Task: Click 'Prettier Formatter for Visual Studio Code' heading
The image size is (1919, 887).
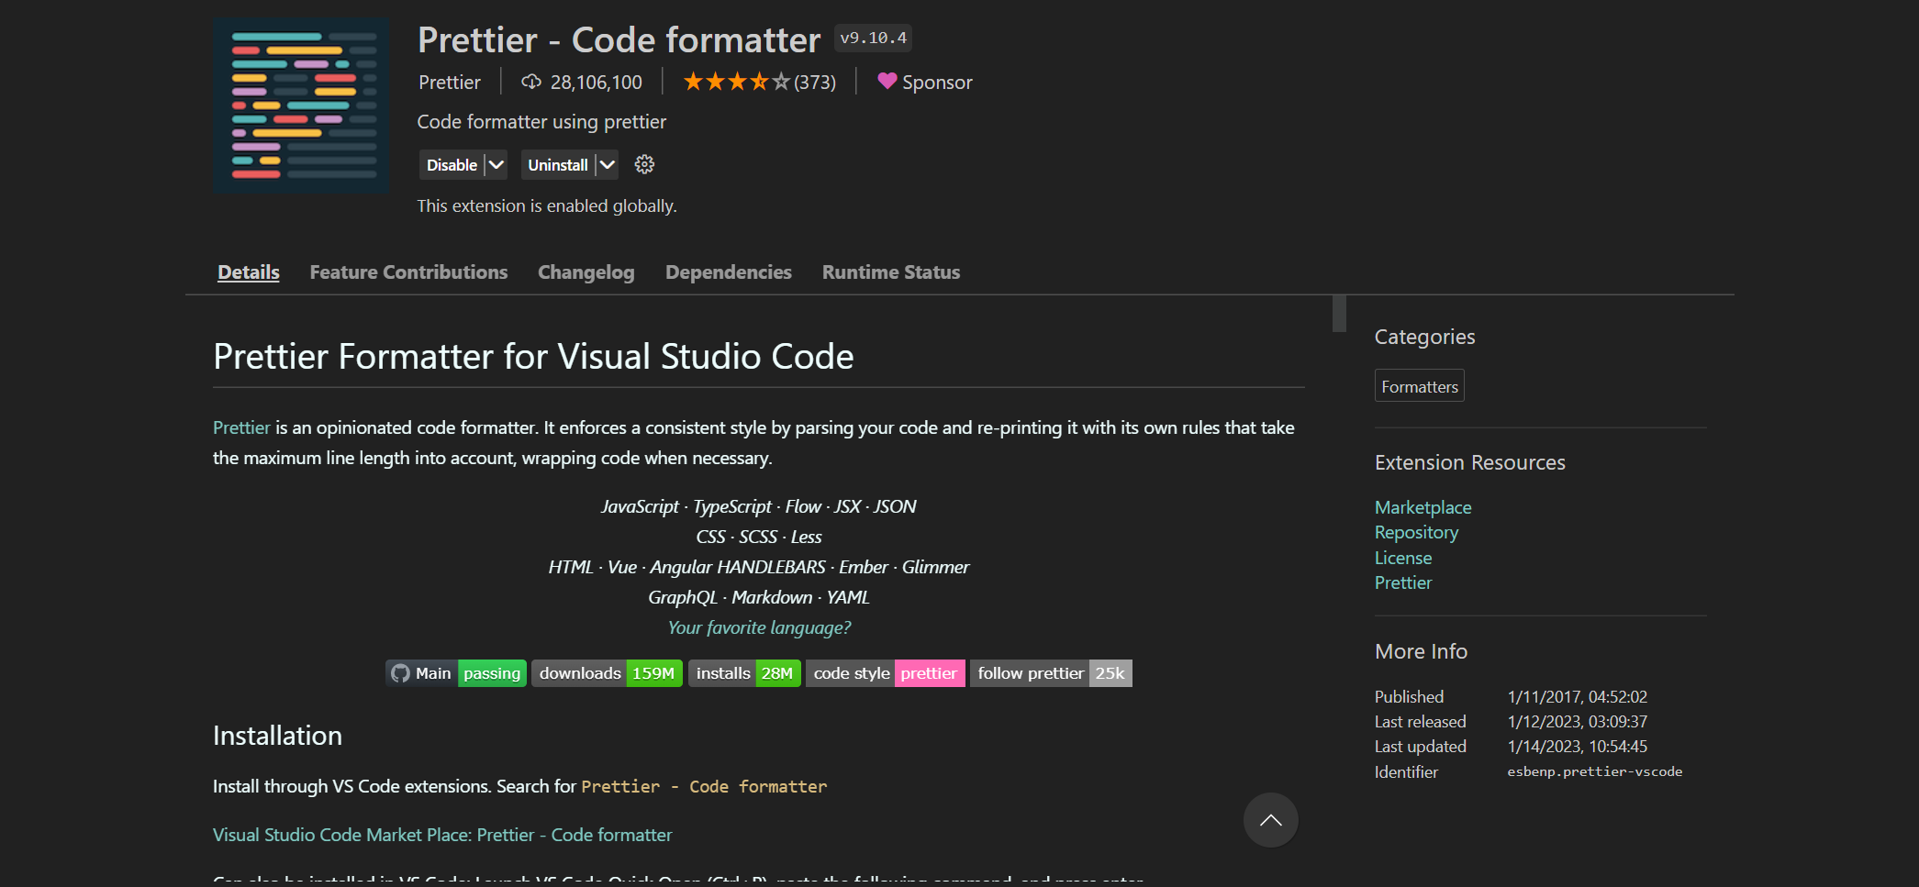Action: coord(533,357)
